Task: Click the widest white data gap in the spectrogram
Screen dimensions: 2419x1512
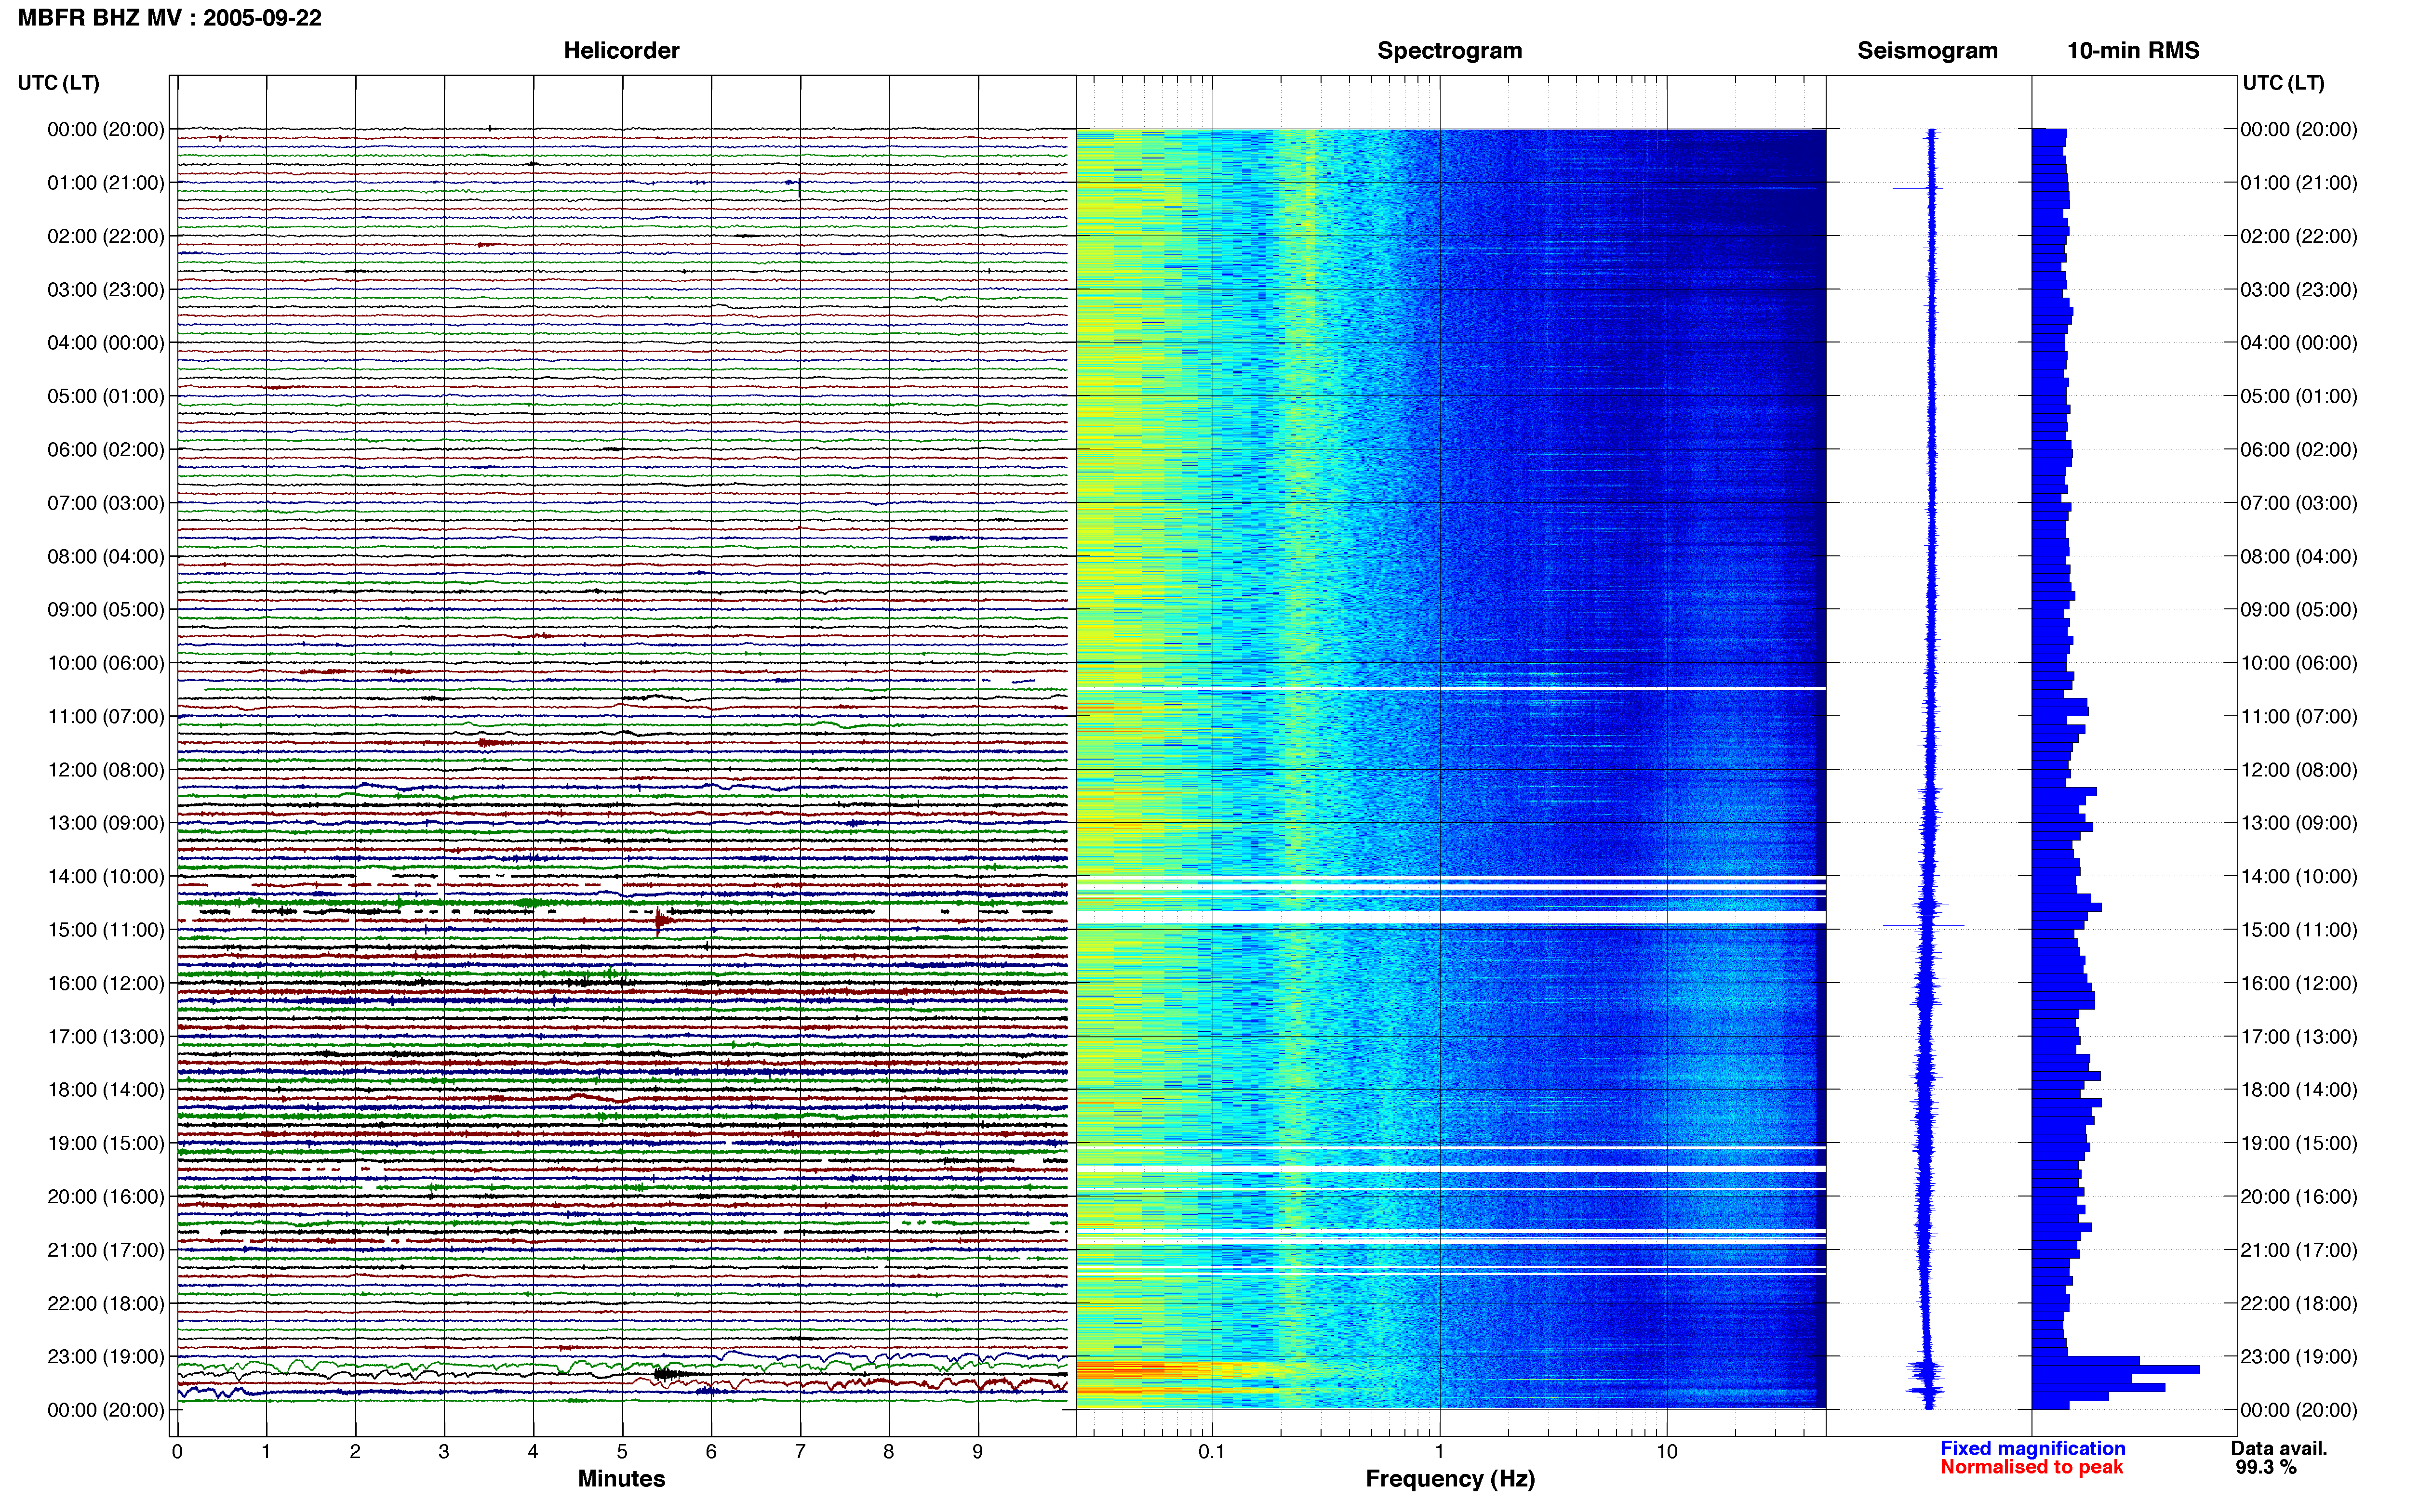Action: [1451, 917]
